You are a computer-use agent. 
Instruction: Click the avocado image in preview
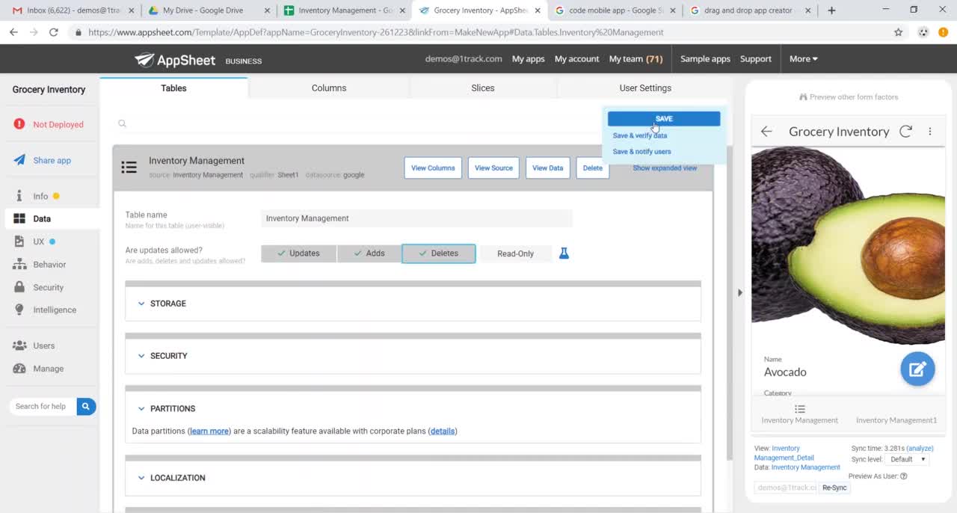point(848,246)
